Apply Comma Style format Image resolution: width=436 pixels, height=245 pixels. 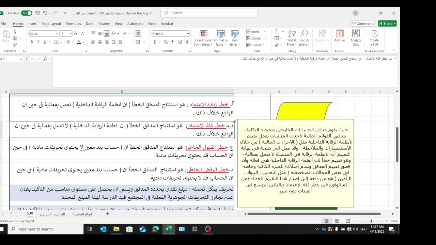pyautogui.click(x=172, y=42)
